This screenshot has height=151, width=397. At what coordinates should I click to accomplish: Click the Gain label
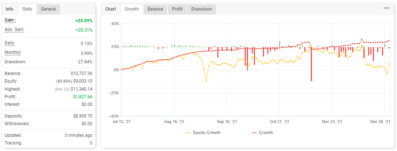pos(10,20)
